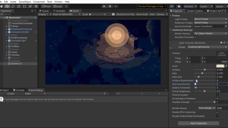Image resolution: width=228 pixels, height=128 pixels.
Task: Click Preview Packages in Use
Action: click(x=152, y=6)
